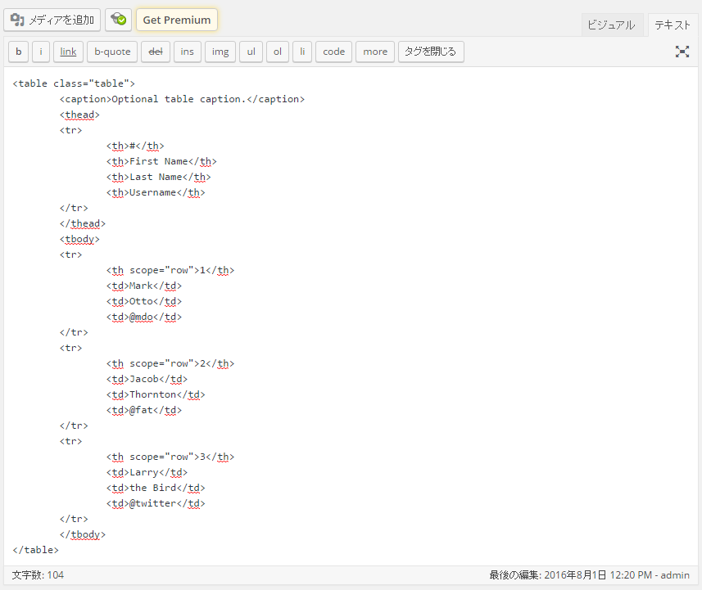Insert list item with li button
The height and width of the screenshot is (590, 702).
pyautogui.click(x=302, y=52)
